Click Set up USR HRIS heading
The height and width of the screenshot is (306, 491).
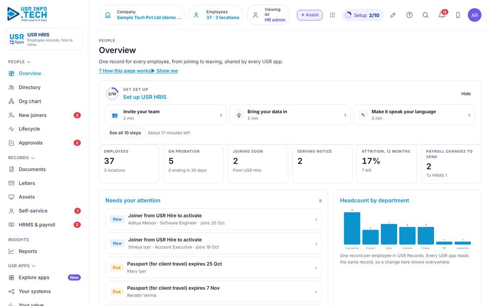(x=145, y=97)
